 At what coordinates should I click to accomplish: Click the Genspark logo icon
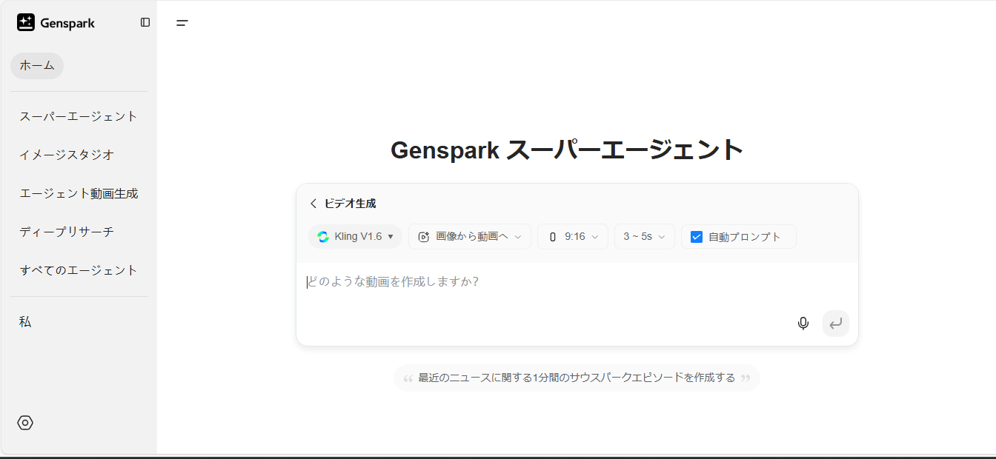pyautogui.click(x=26, y=23)
